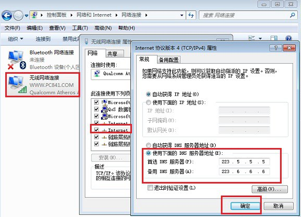Select the 无线网络连接 adapter icon
Image resolution: width=301 pixels, height=217 pixels.
pos(17,84)
